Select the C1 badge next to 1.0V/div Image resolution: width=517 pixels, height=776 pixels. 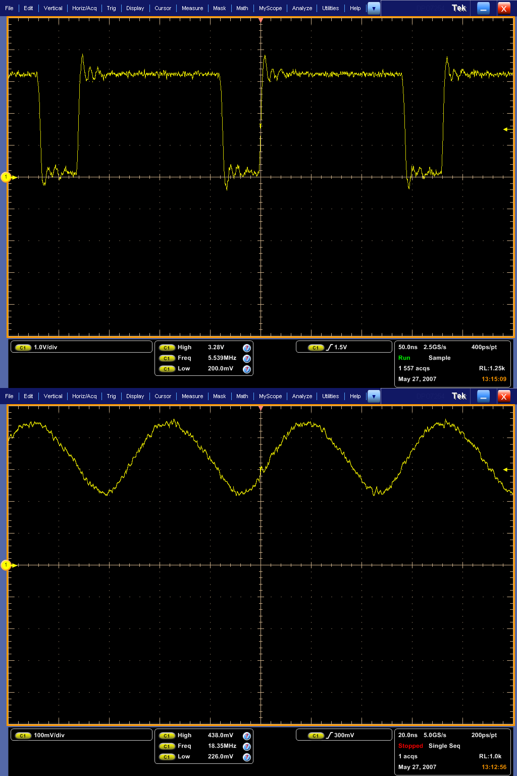click(23, 348)
